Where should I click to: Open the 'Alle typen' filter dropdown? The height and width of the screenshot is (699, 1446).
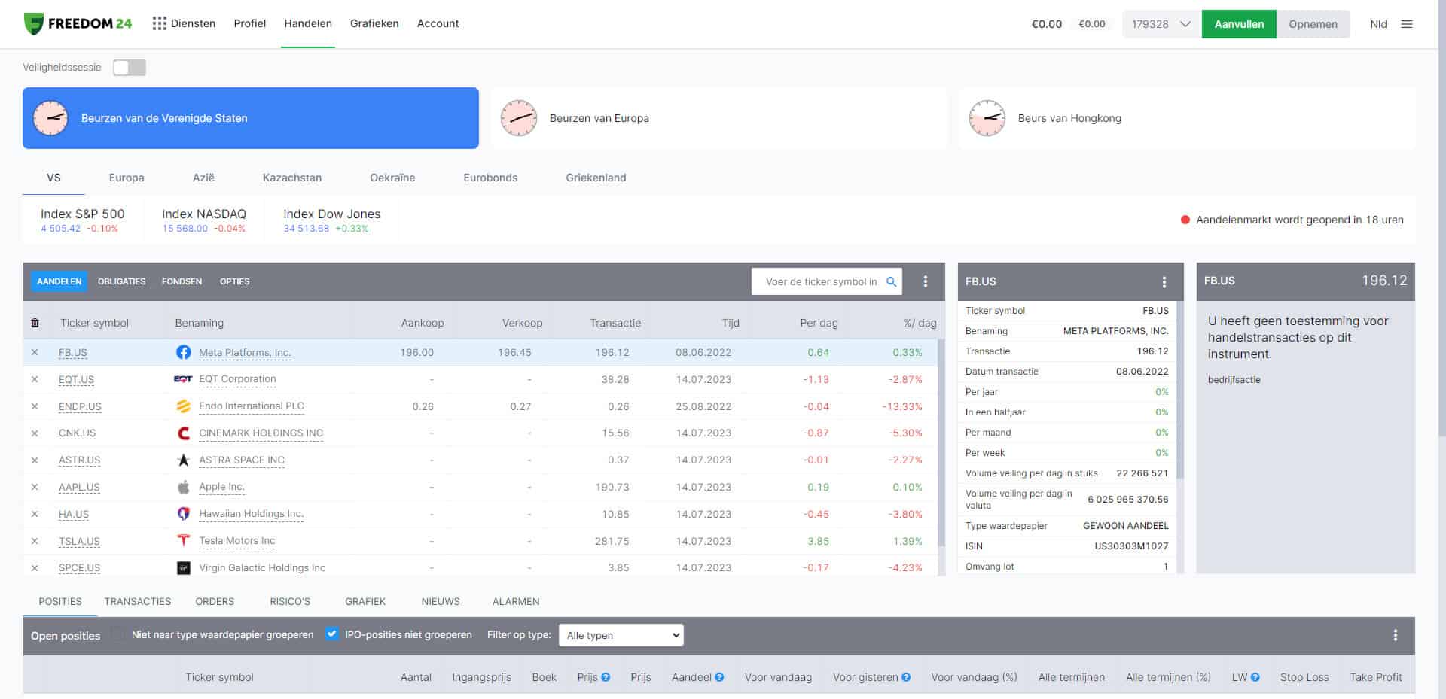point(621,635)
